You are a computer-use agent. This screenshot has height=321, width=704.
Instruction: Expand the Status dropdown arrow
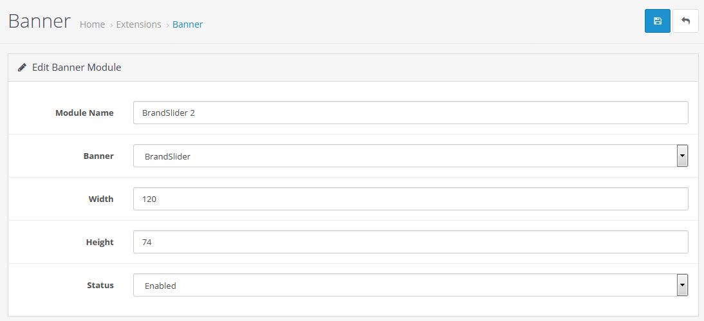point(682,285)
